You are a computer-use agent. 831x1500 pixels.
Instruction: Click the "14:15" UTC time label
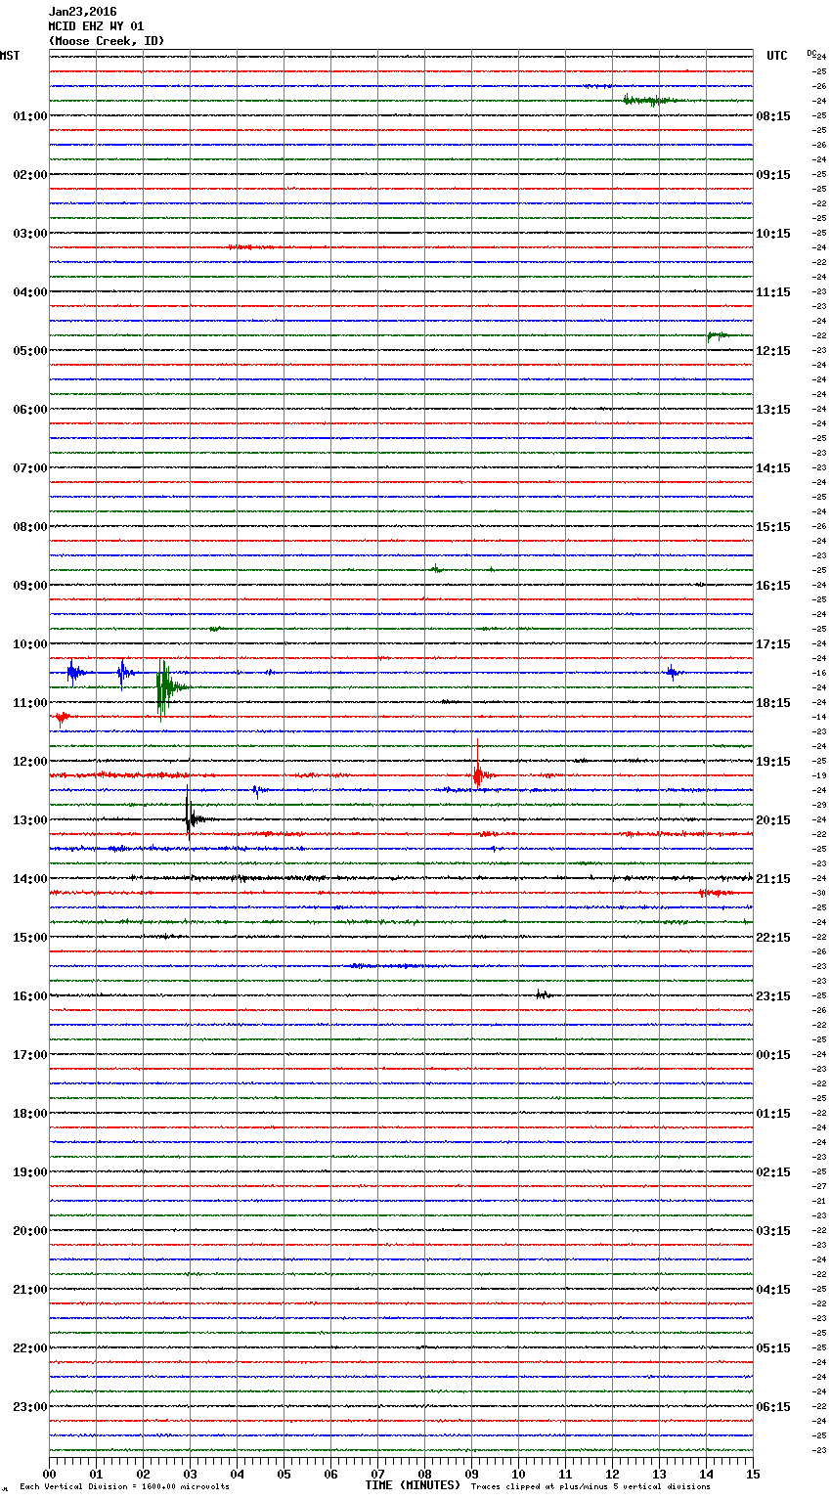click(773, 468)
